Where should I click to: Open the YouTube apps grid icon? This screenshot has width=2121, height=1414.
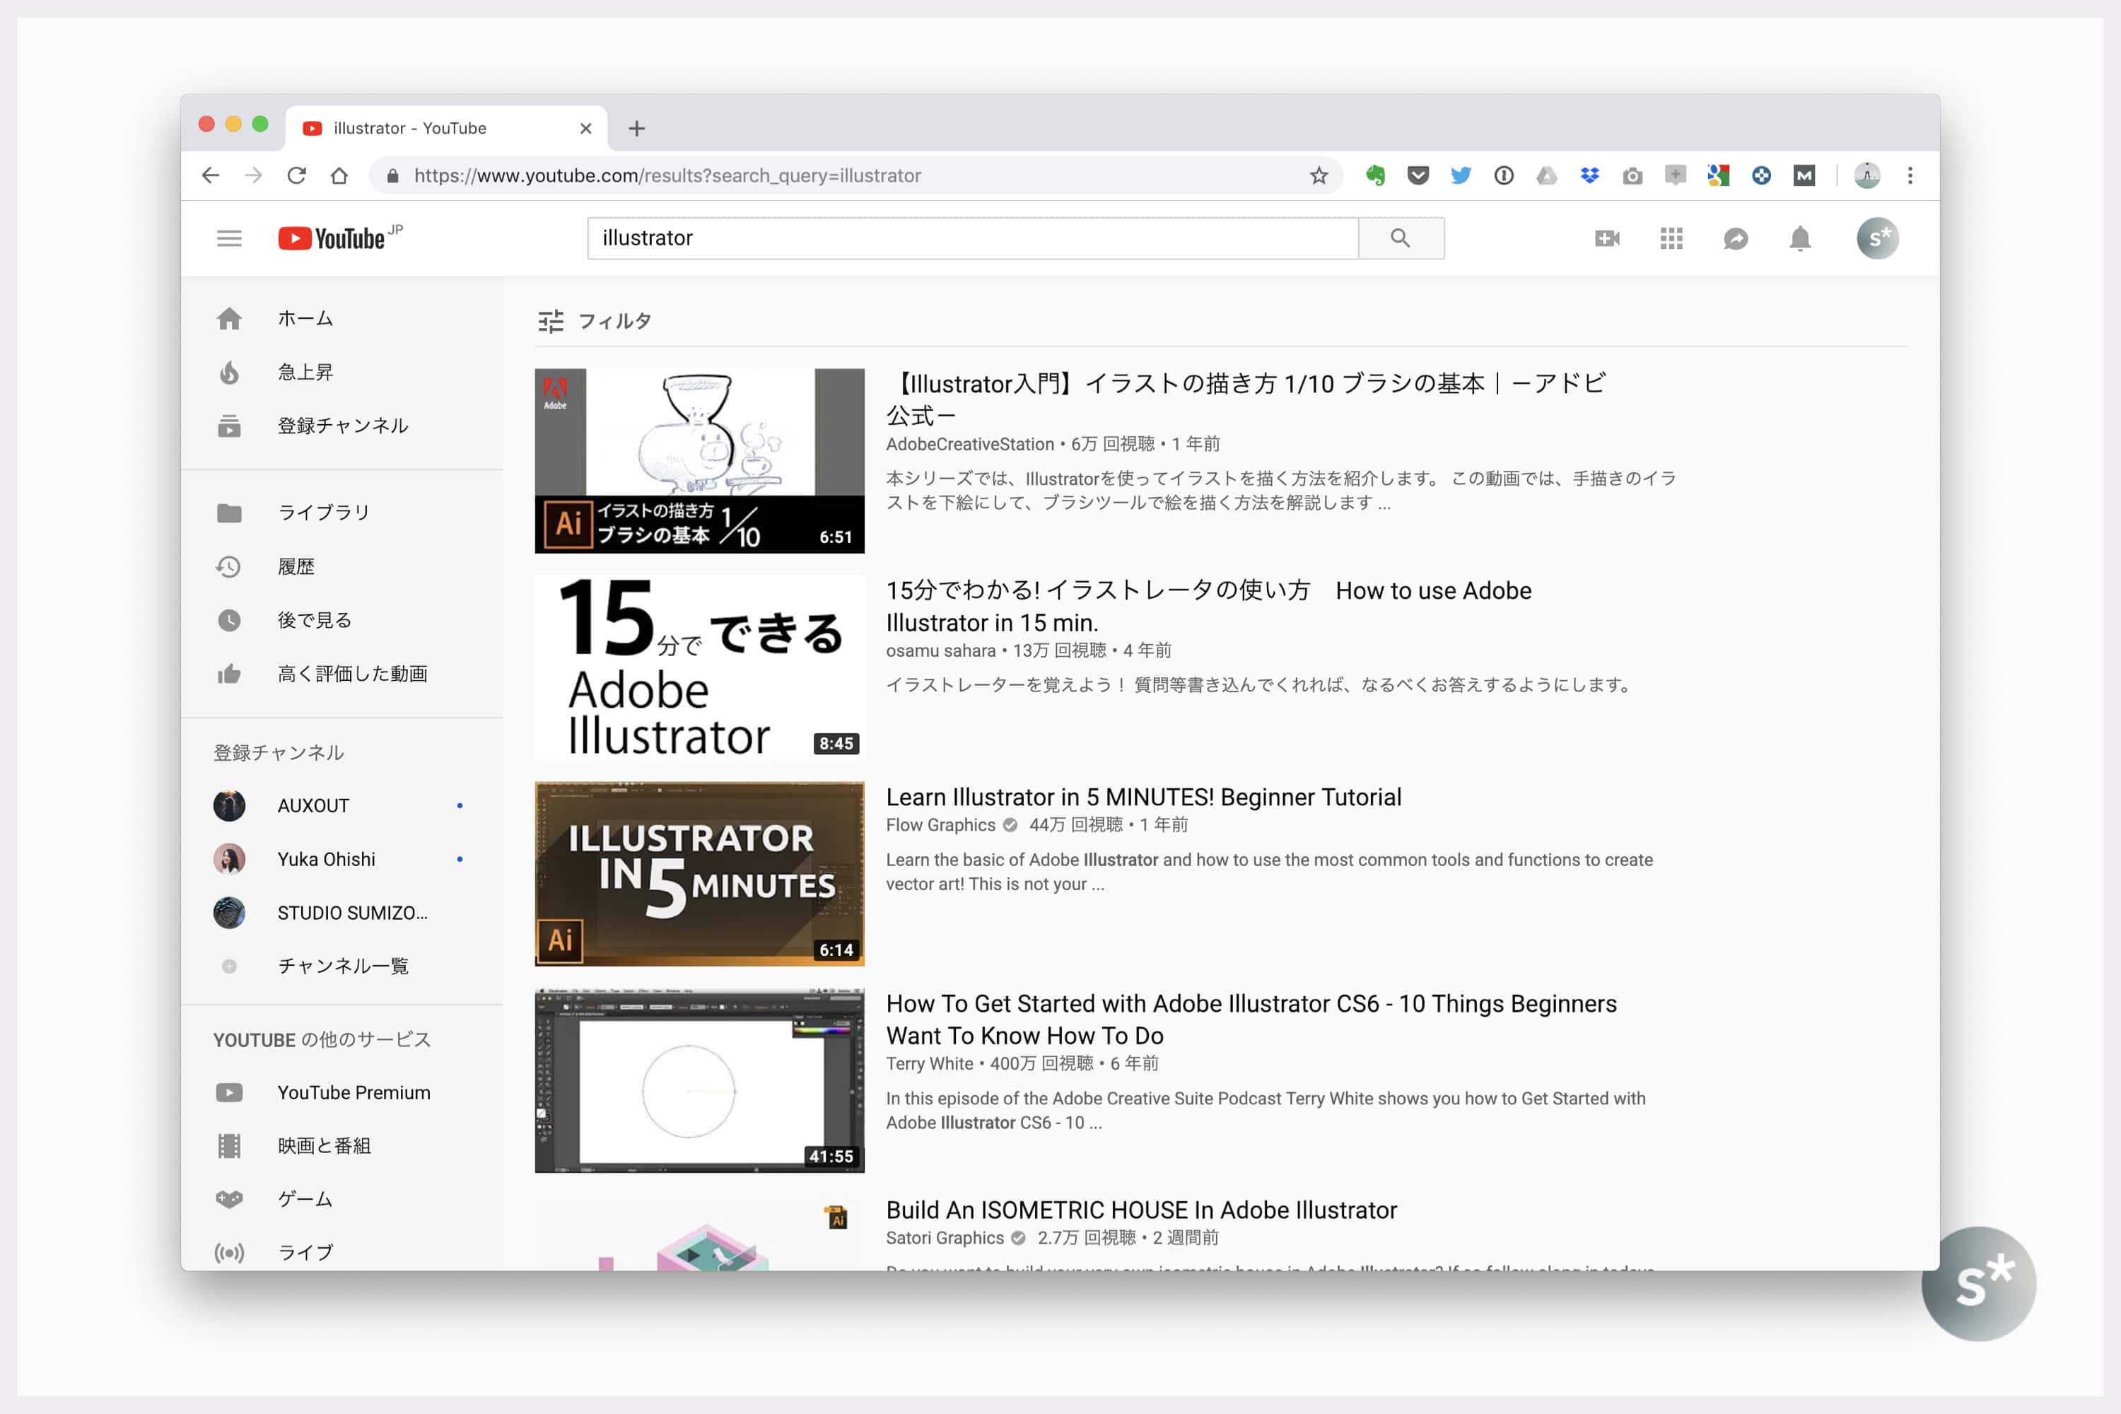[x=1671, y=238]
